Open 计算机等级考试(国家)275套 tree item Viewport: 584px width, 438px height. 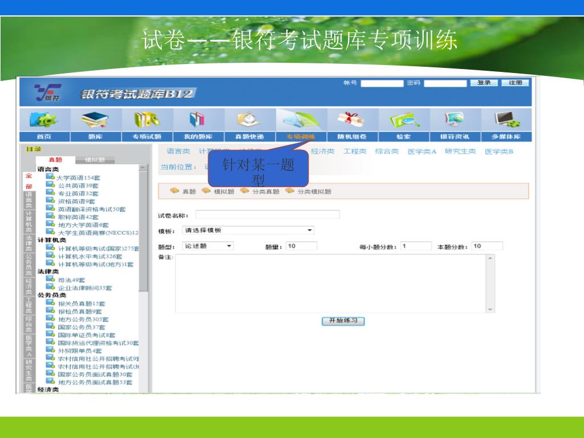(x=98, y=249)
